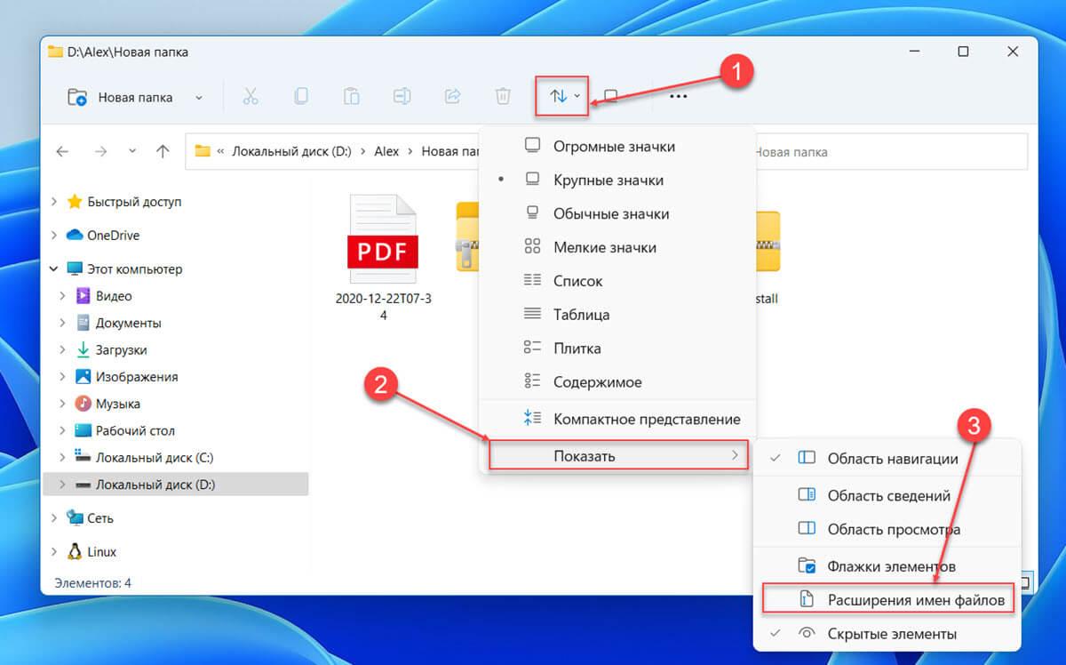Expand the Видео folder chevron
1066x665 pixels.
coord(63,296)
